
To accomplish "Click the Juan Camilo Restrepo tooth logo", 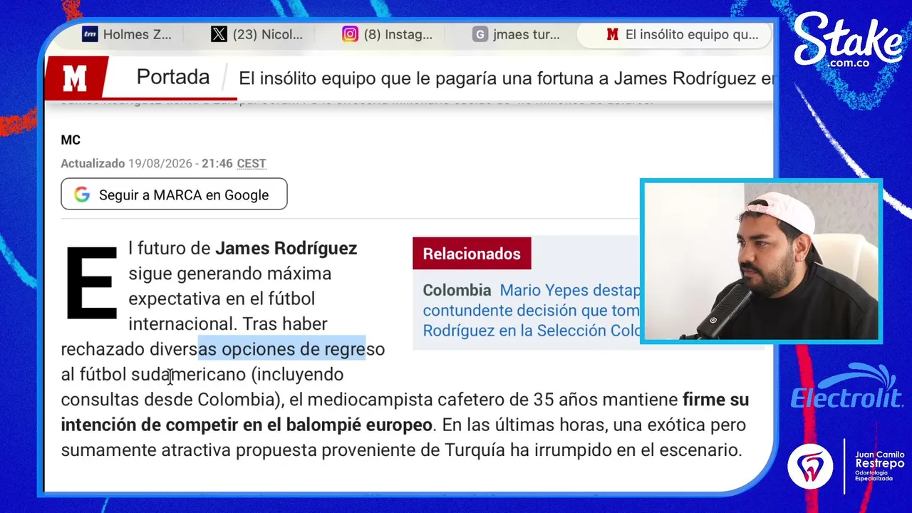I will tap(810, 466).
